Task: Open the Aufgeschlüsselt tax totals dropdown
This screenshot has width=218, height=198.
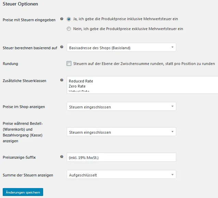Action: [x=121, y=174]
